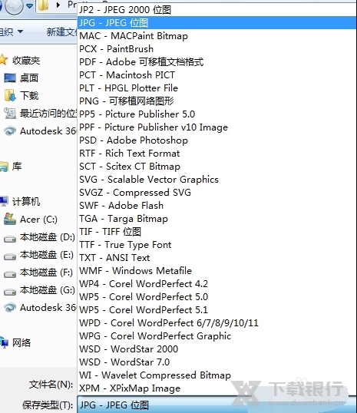This screenshot has height=413, width=357.
Task: Open local disk (F:)
Action: point(46,273)
